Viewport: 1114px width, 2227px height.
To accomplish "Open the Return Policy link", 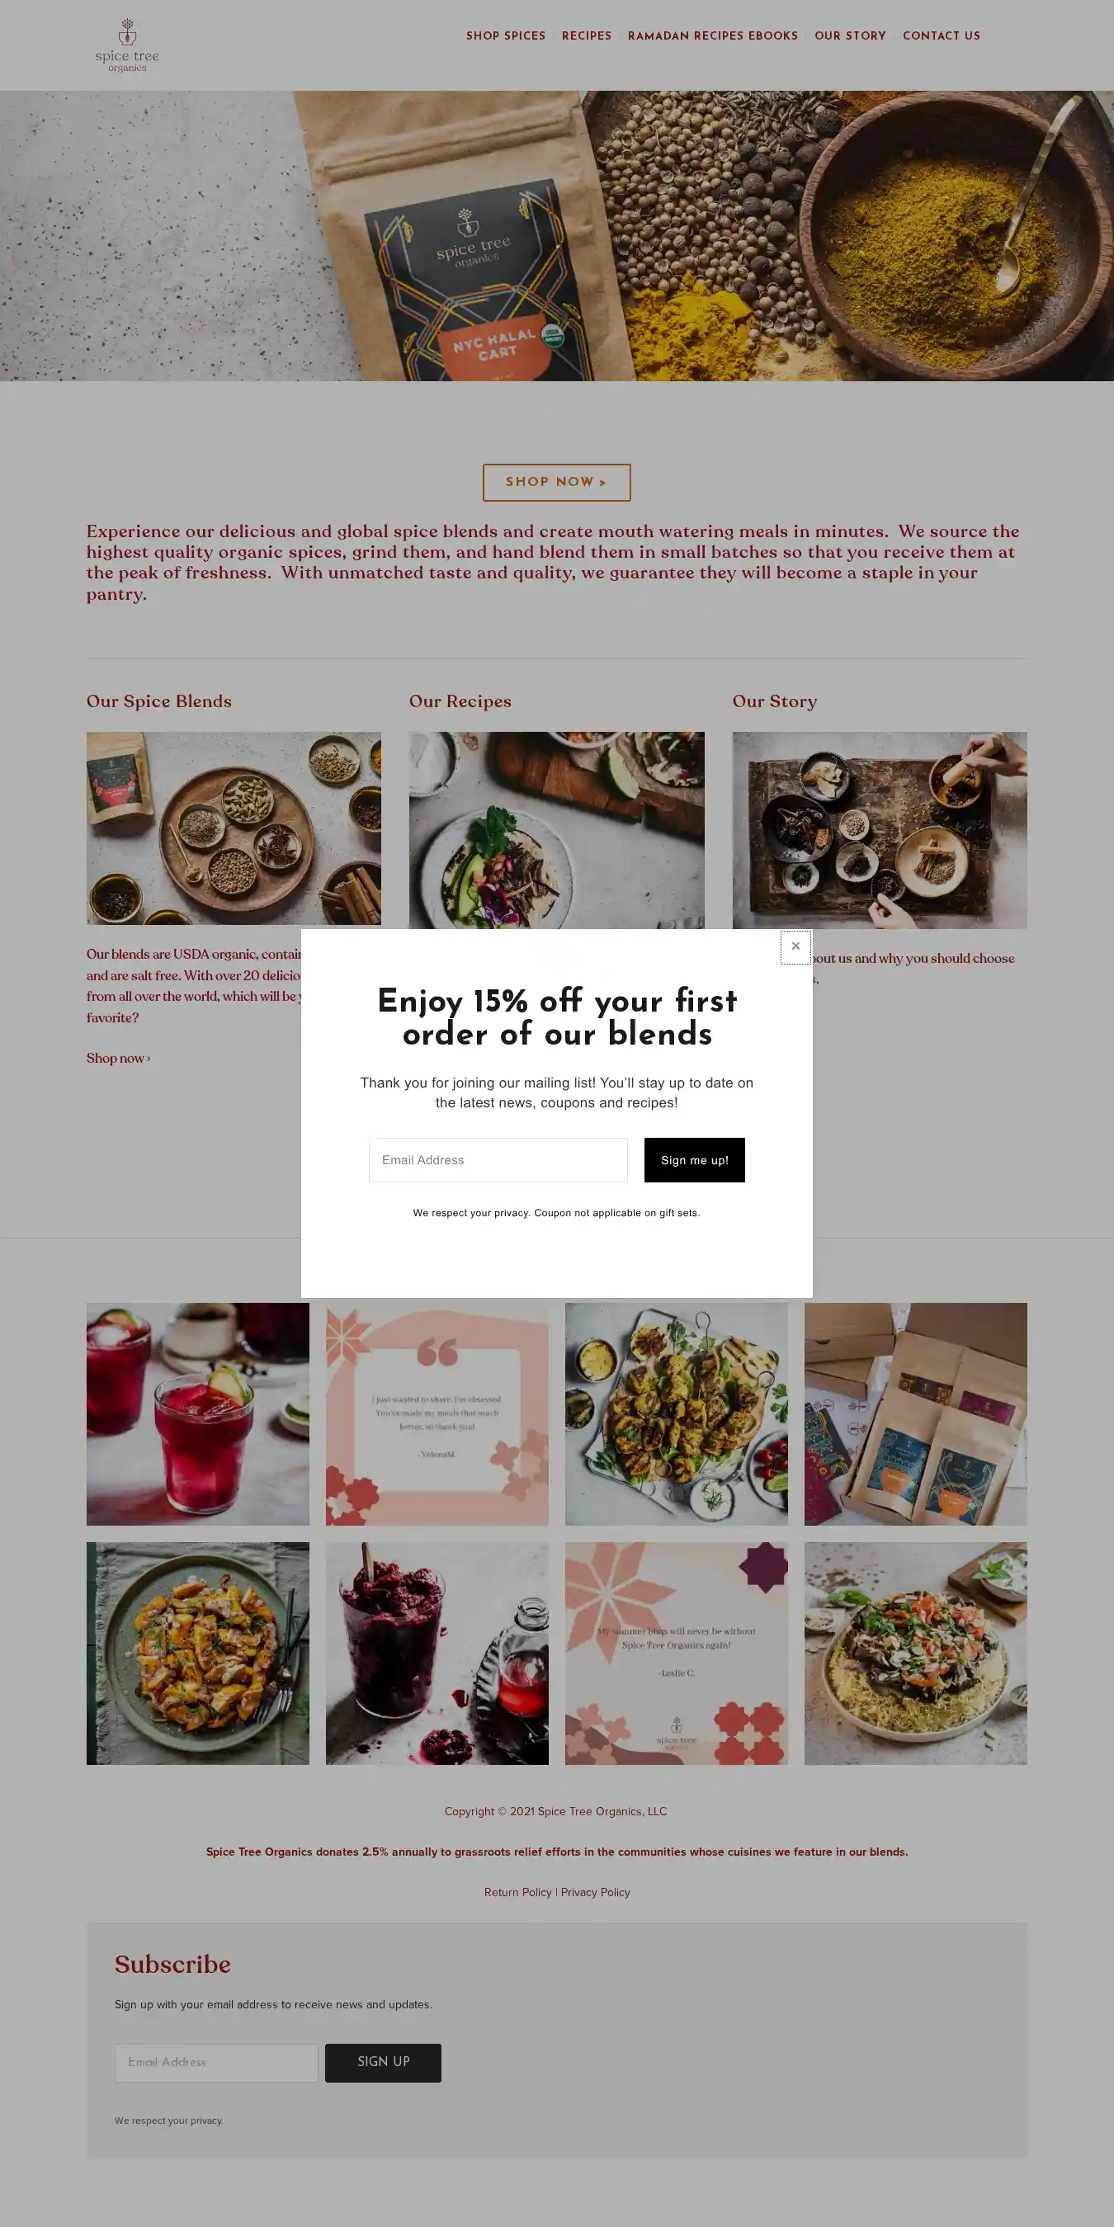I will [517, 1893].
